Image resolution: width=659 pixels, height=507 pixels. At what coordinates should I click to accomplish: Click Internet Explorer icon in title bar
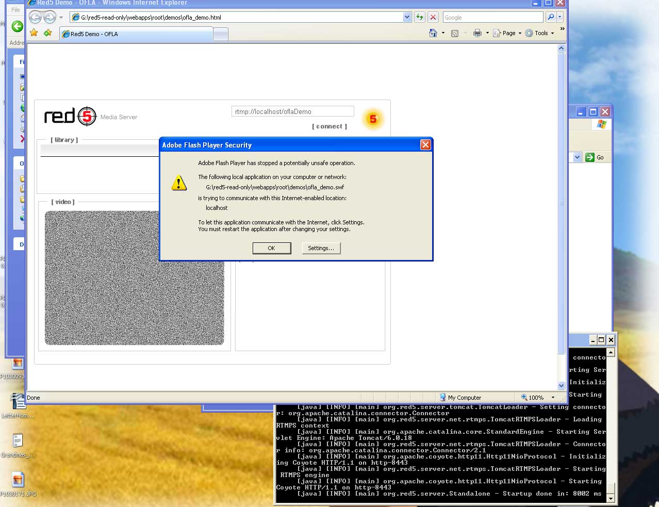coord(31,3)
